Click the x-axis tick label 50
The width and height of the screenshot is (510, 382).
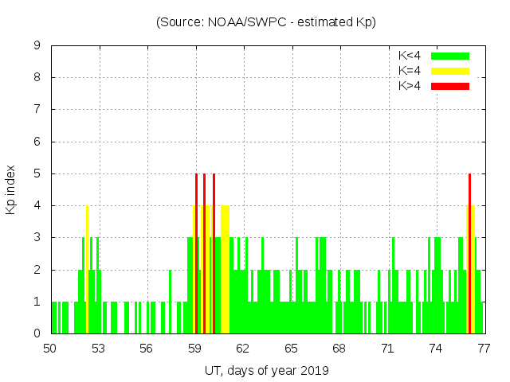(x=50, y=348)
